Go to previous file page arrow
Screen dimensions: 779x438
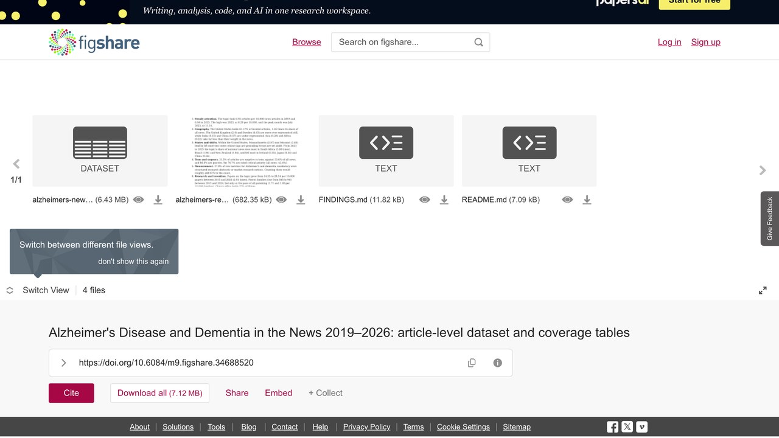16,164
